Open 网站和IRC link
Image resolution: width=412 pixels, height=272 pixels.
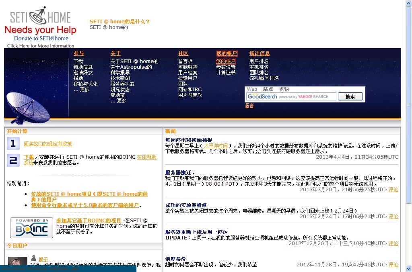[190, 90]
